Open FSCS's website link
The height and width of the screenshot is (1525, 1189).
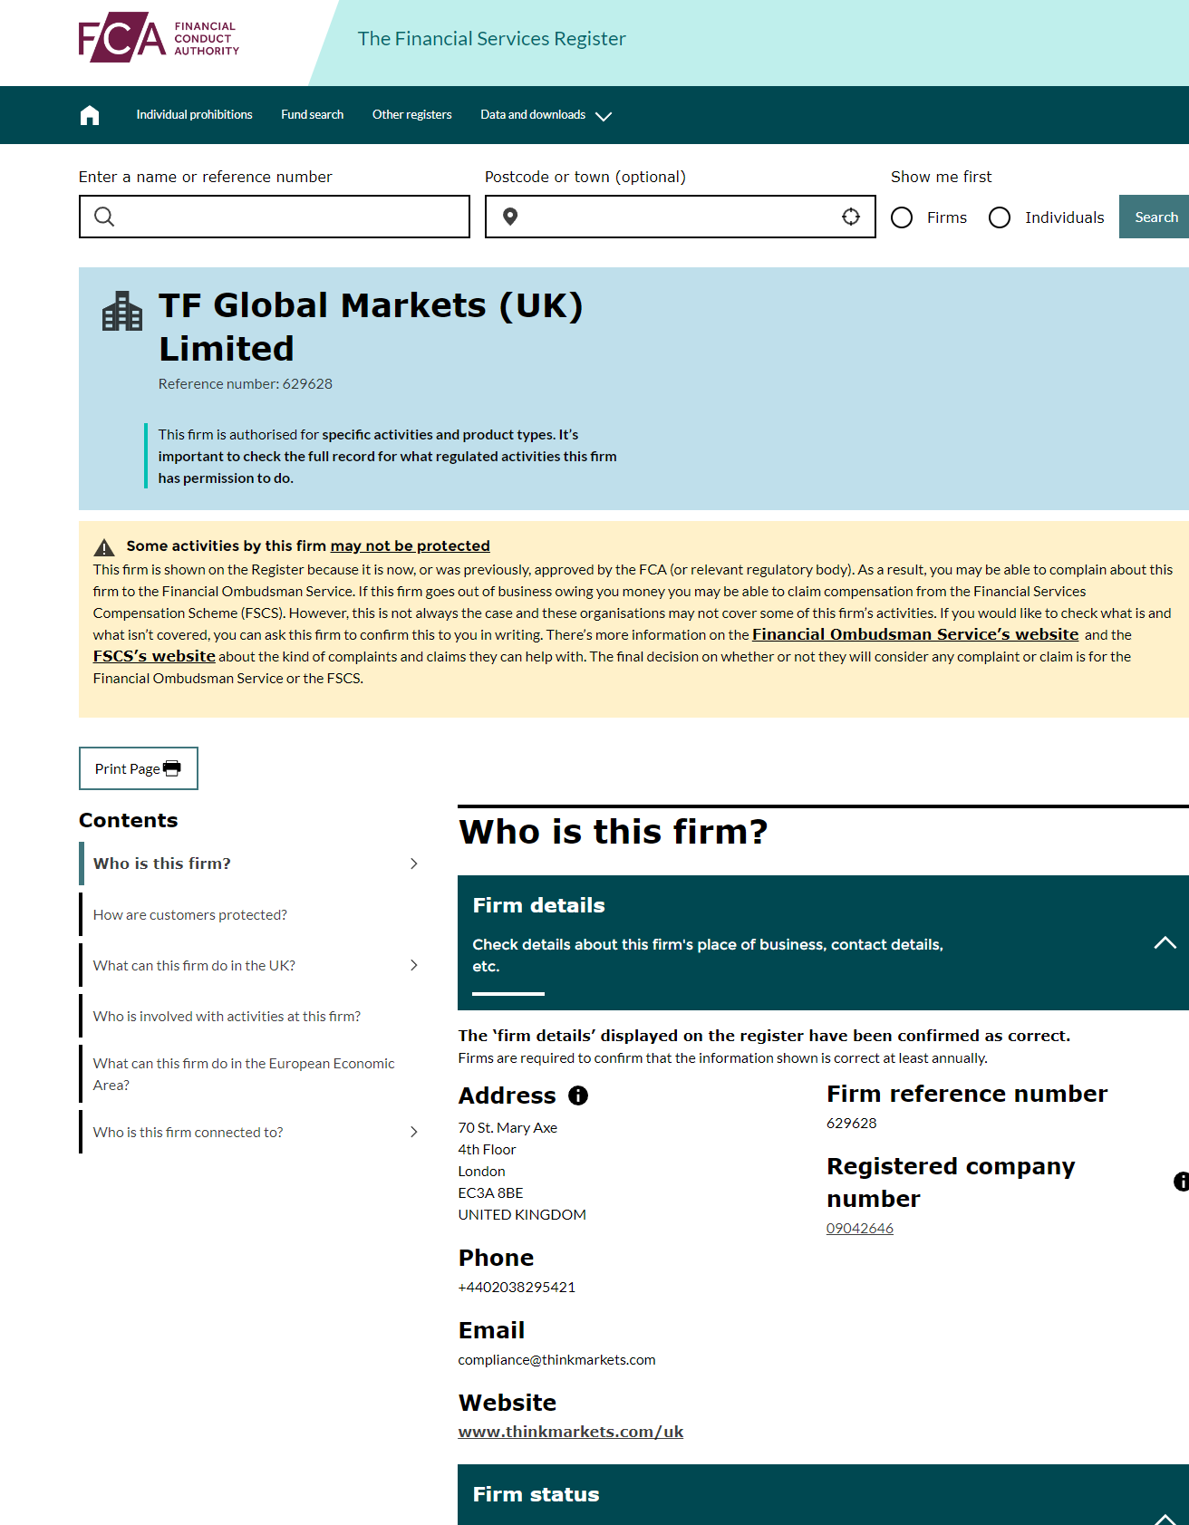click(154, 656)
